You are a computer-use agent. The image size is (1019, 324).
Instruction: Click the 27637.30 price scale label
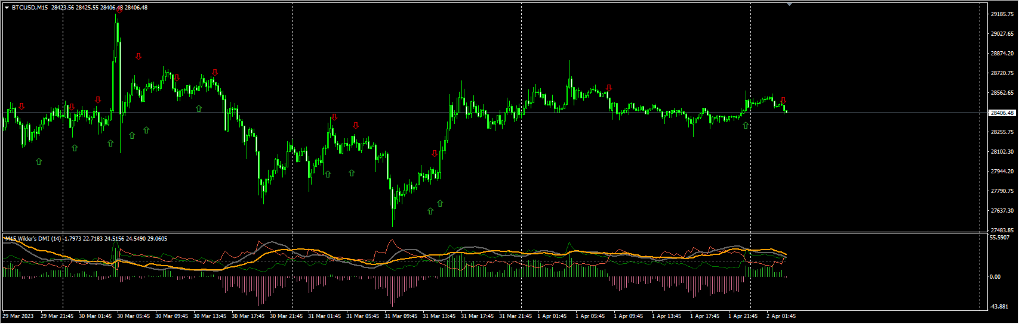tap(1002, 211)
